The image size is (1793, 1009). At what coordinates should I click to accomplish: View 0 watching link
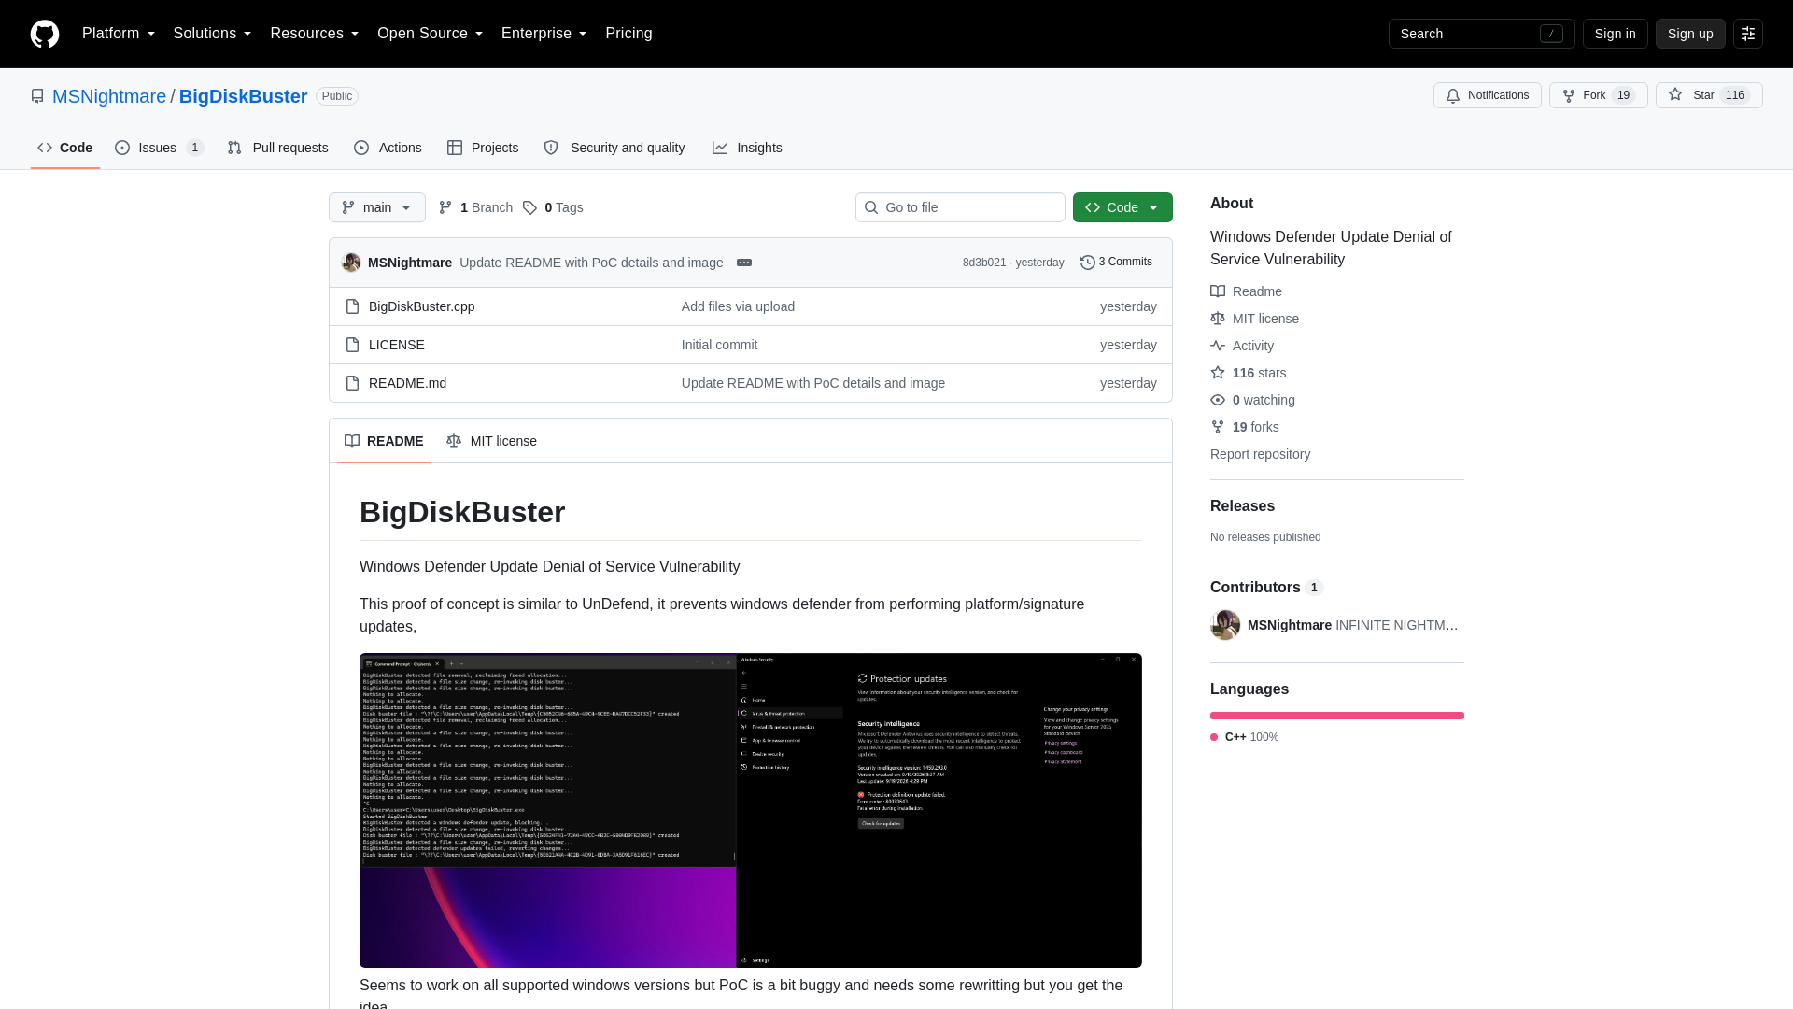[1252, 400]
